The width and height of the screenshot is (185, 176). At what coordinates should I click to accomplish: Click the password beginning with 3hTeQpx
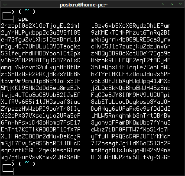[x=131, y=67]
